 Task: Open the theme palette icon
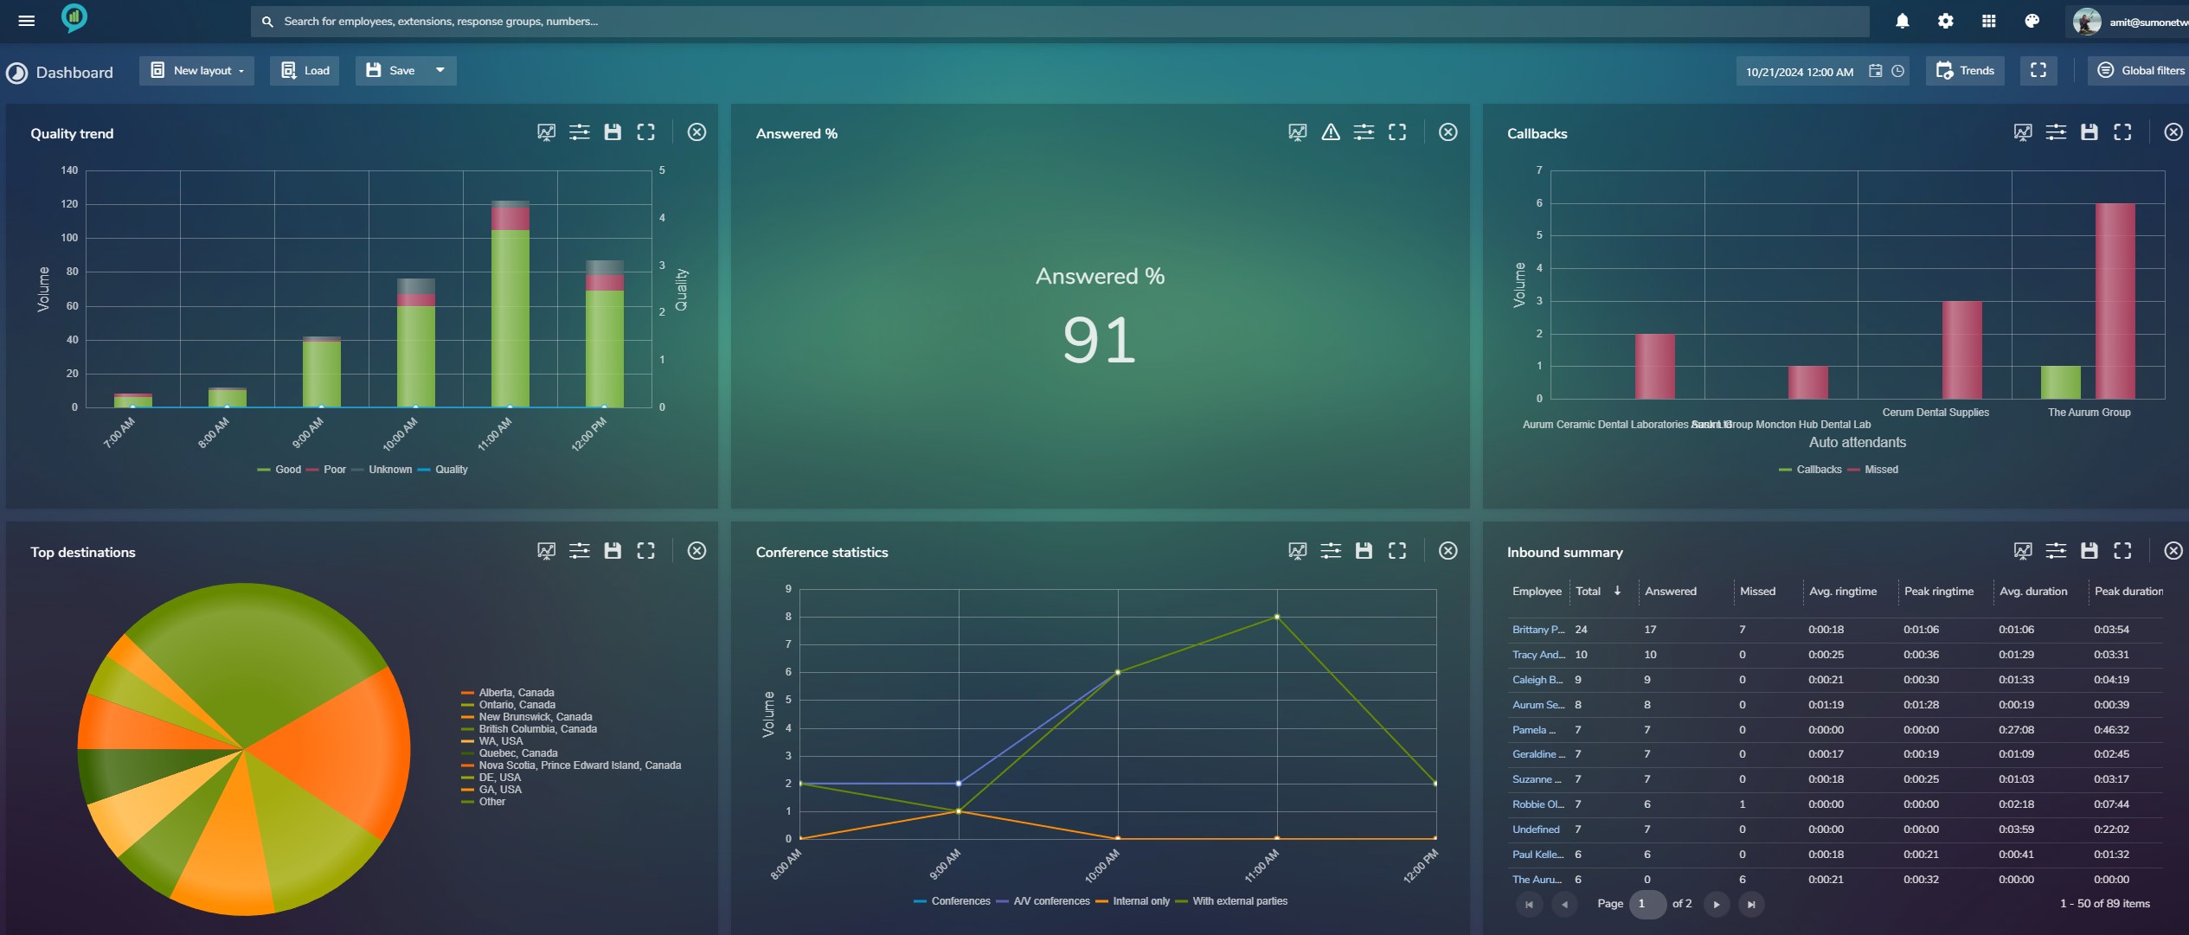point(2032,21)
